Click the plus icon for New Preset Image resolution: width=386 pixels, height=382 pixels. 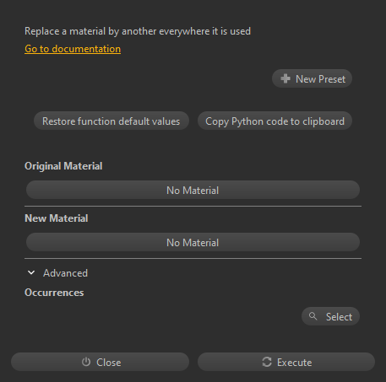tap(285, 78)
